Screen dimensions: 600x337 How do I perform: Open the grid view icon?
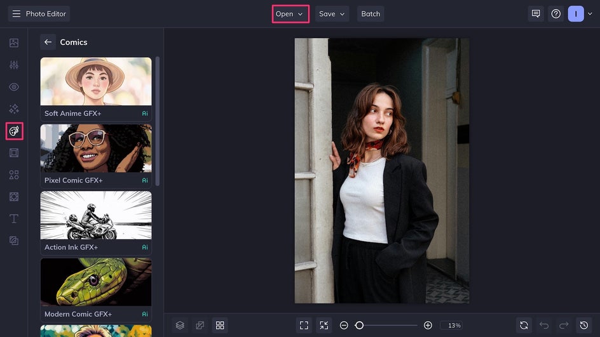[x=220, y=325]
